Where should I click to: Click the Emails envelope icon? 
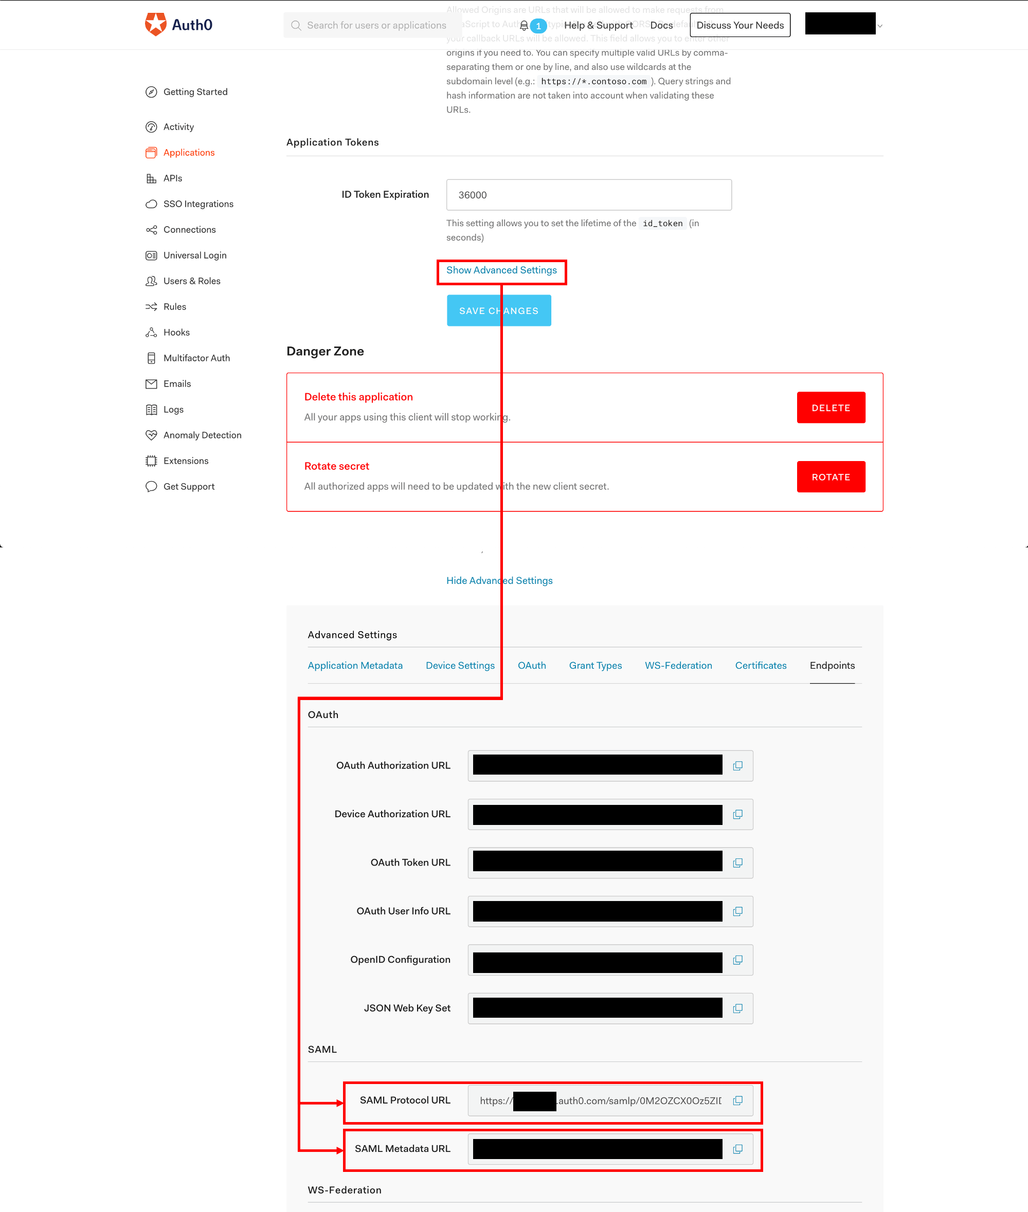152,384
